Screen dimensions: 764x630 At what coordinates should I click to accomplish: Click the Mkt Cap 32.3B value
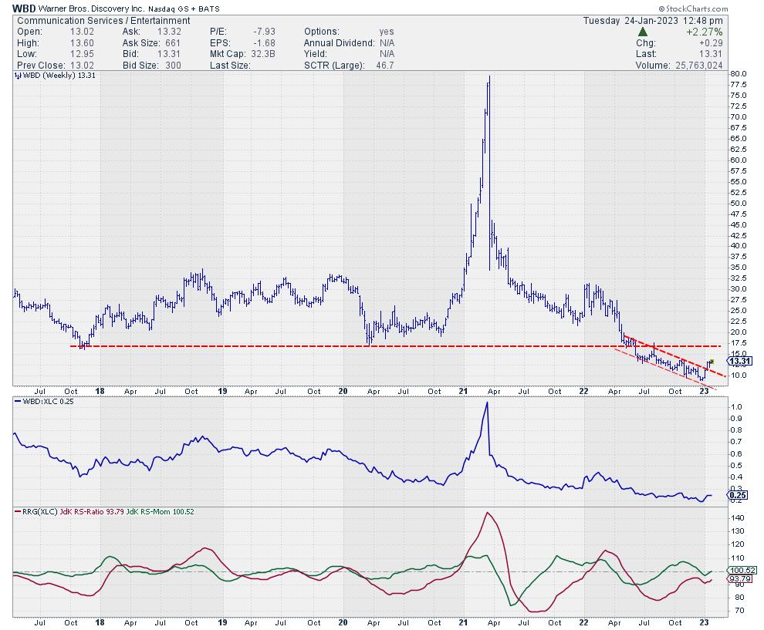click(x=256, y=54)
